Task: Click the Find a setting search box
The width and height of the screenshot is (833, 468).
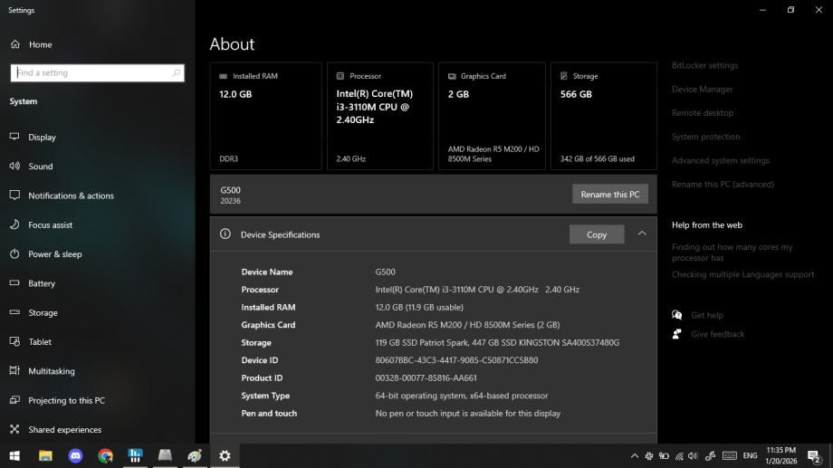Action: [x=91, y=73]
